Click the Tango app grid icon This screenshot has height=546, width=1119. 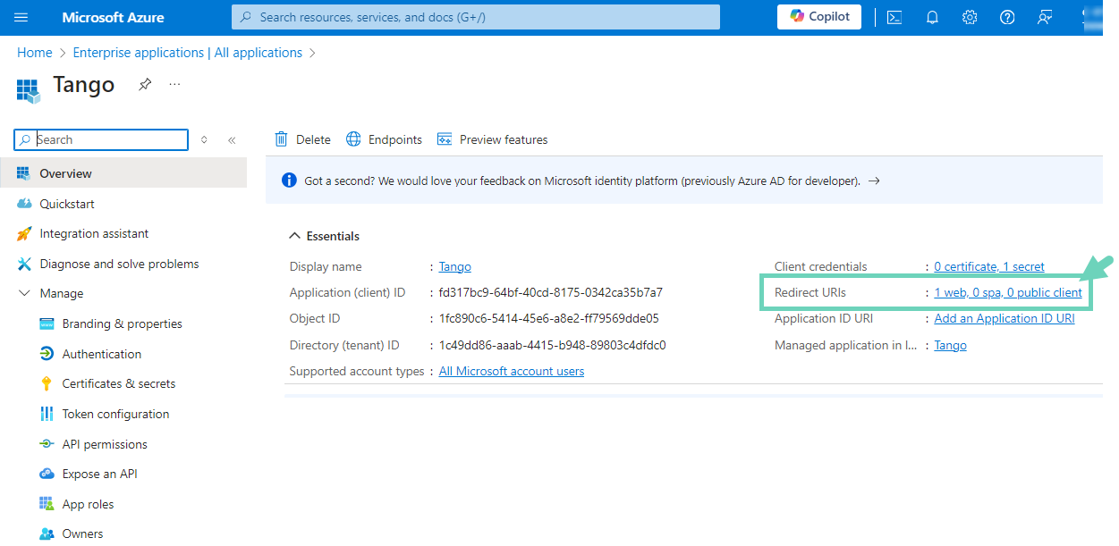[x=29, y=89]
